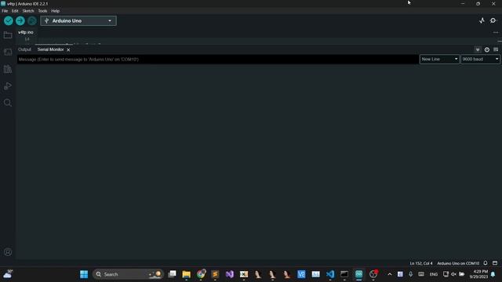
Task: Open the Edit menu
Action: point(15,11)
